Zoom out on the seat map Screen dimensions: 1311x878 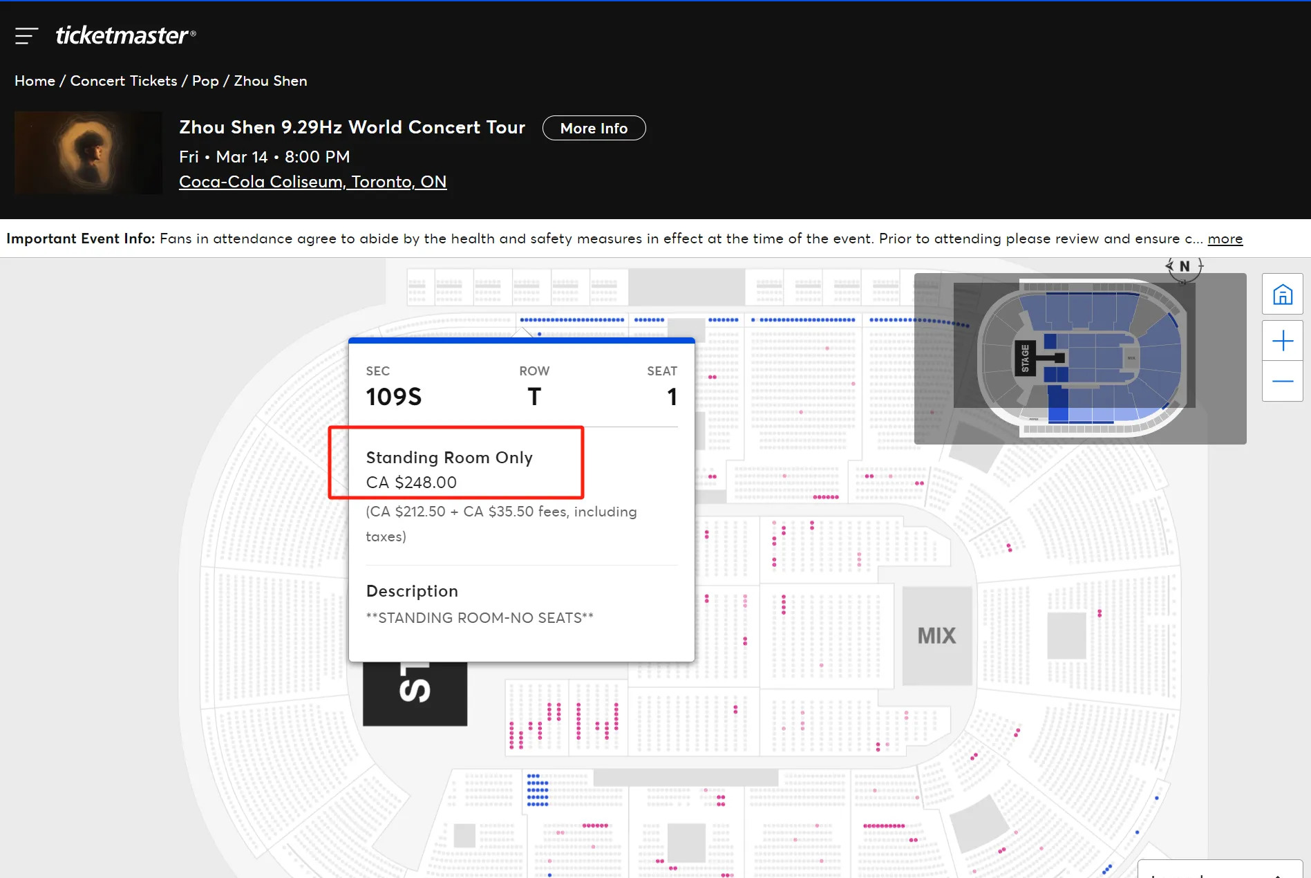point(1283,381)
